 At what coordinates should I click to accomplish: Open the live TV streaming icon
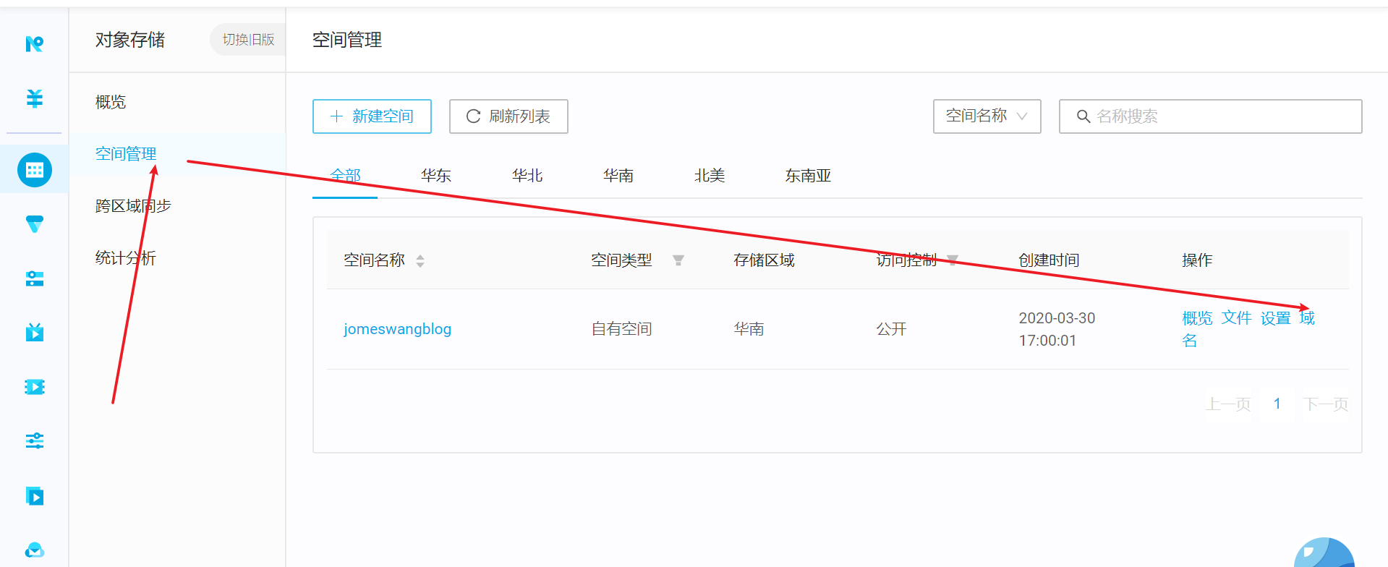[34, 332]
